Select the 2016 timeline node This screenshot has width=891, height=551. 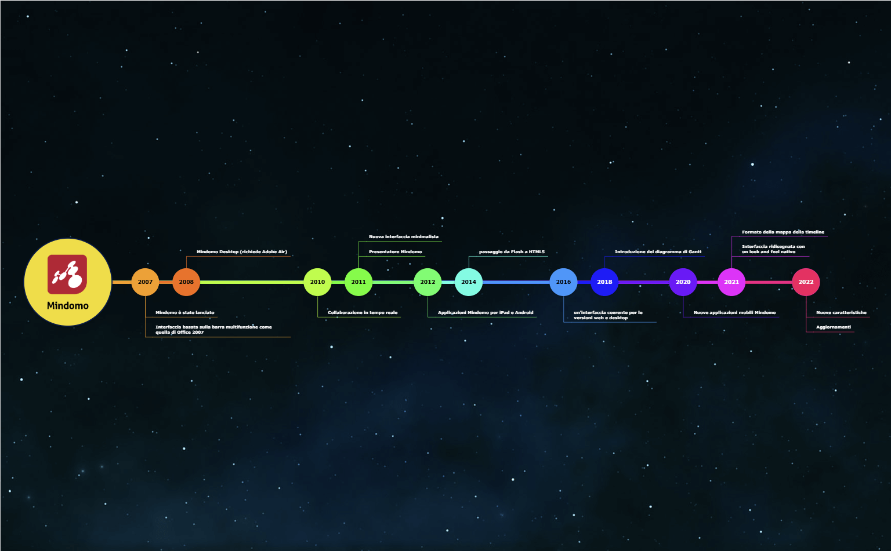tap(563, 282)
